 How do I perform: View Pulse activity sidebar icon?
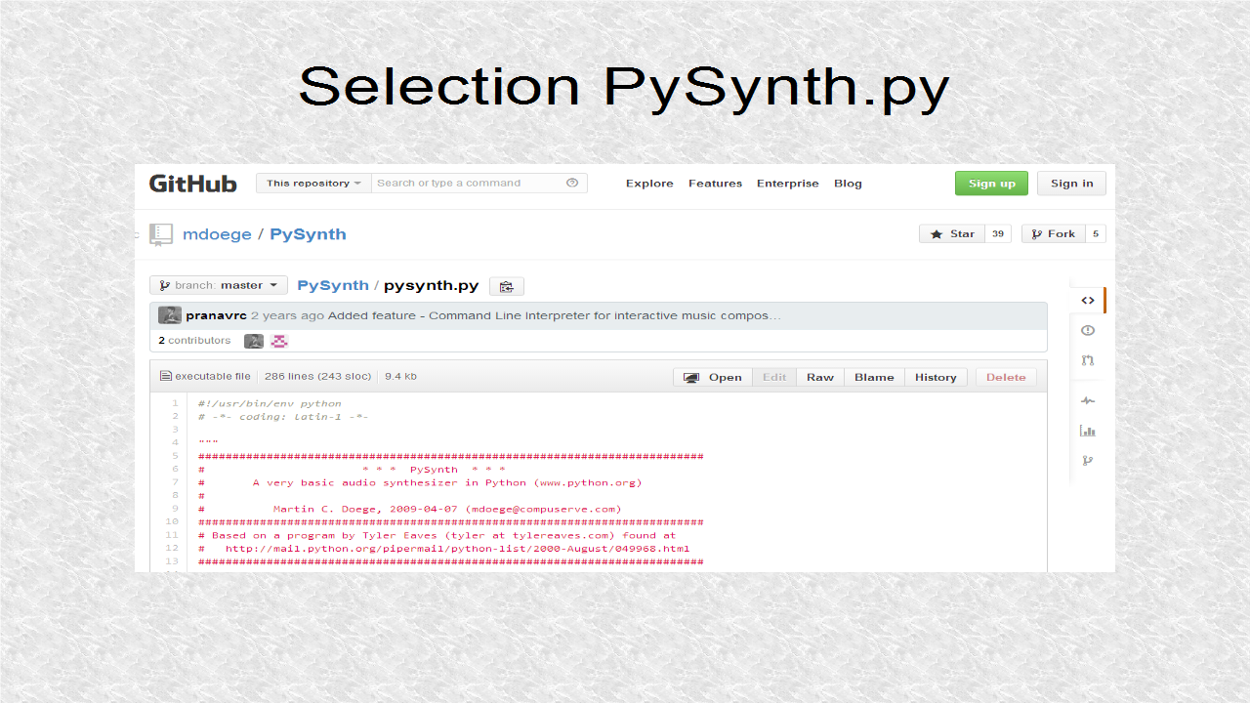click(1088, 400)
